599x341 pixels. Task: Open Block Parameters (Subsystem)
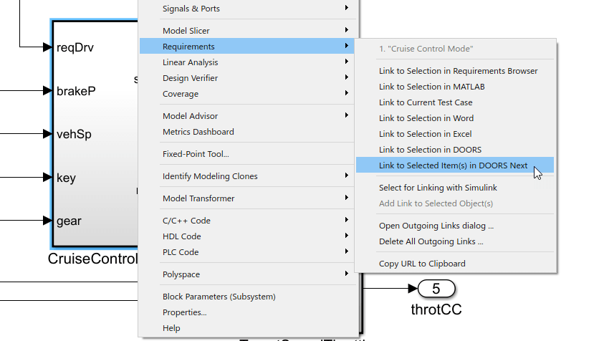tap(219, 297)
